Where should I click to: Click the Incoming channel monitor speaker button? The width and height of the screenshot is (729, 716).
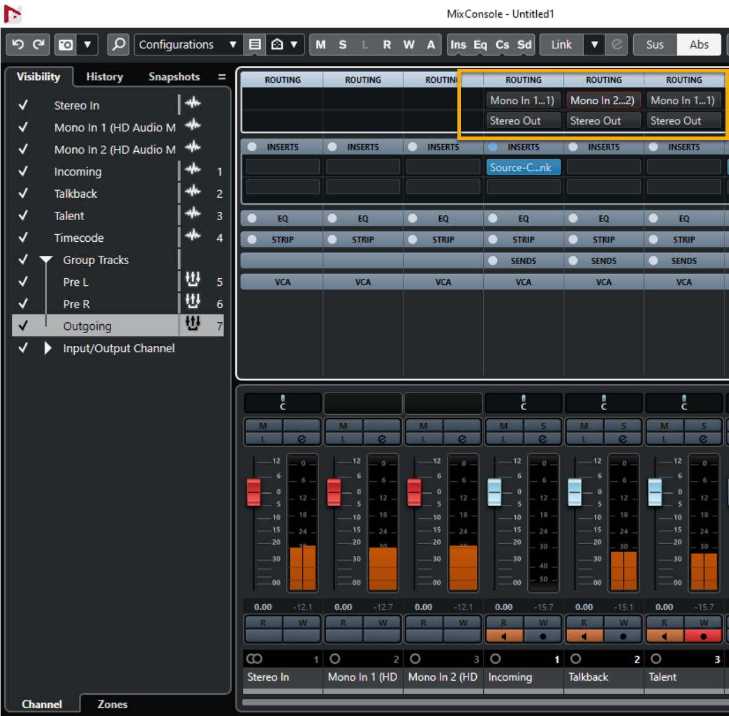coord(503,636)
